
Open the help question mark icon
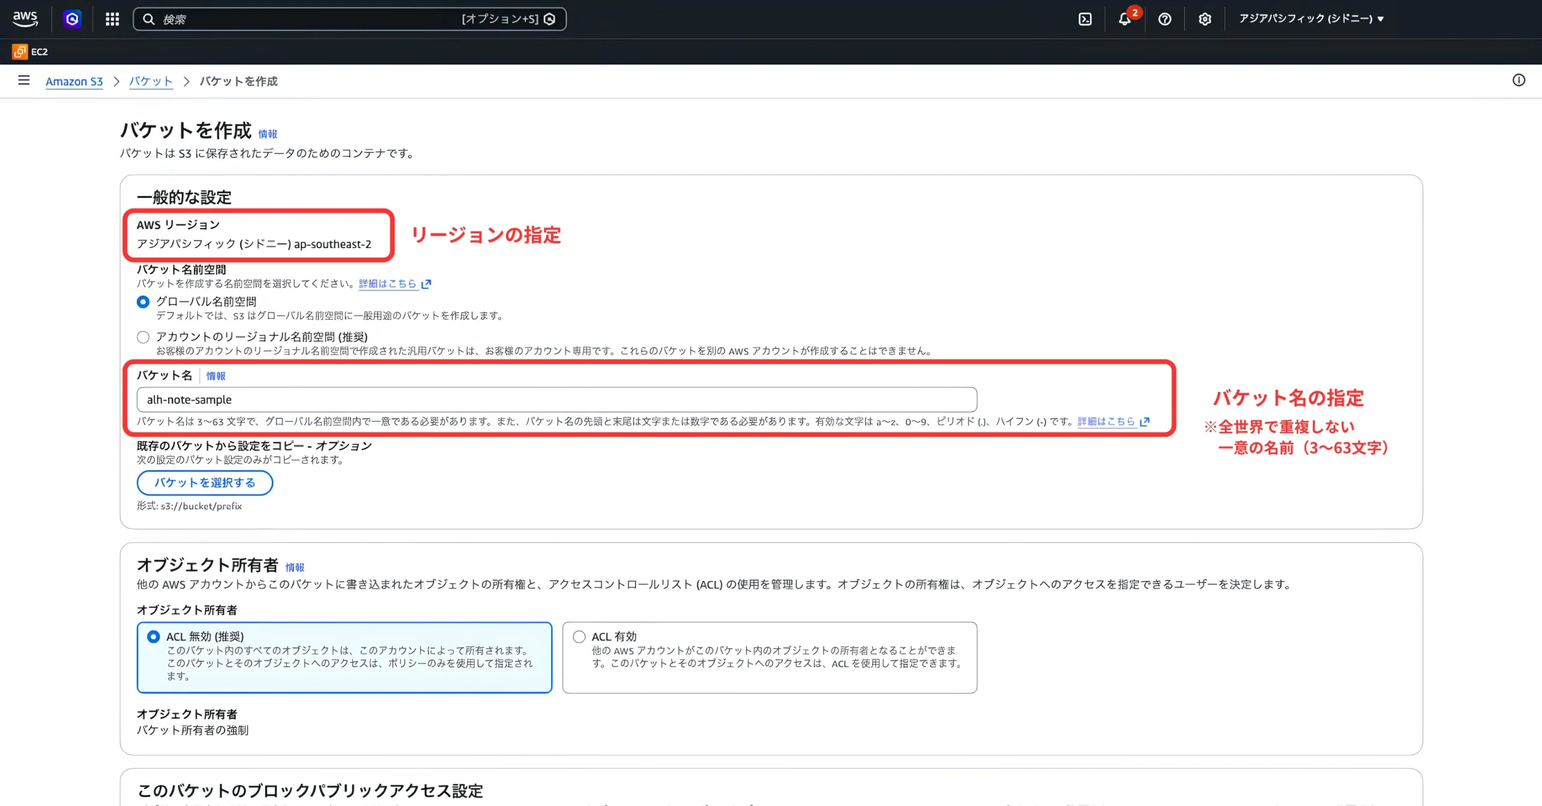(x=1164, y=19)
